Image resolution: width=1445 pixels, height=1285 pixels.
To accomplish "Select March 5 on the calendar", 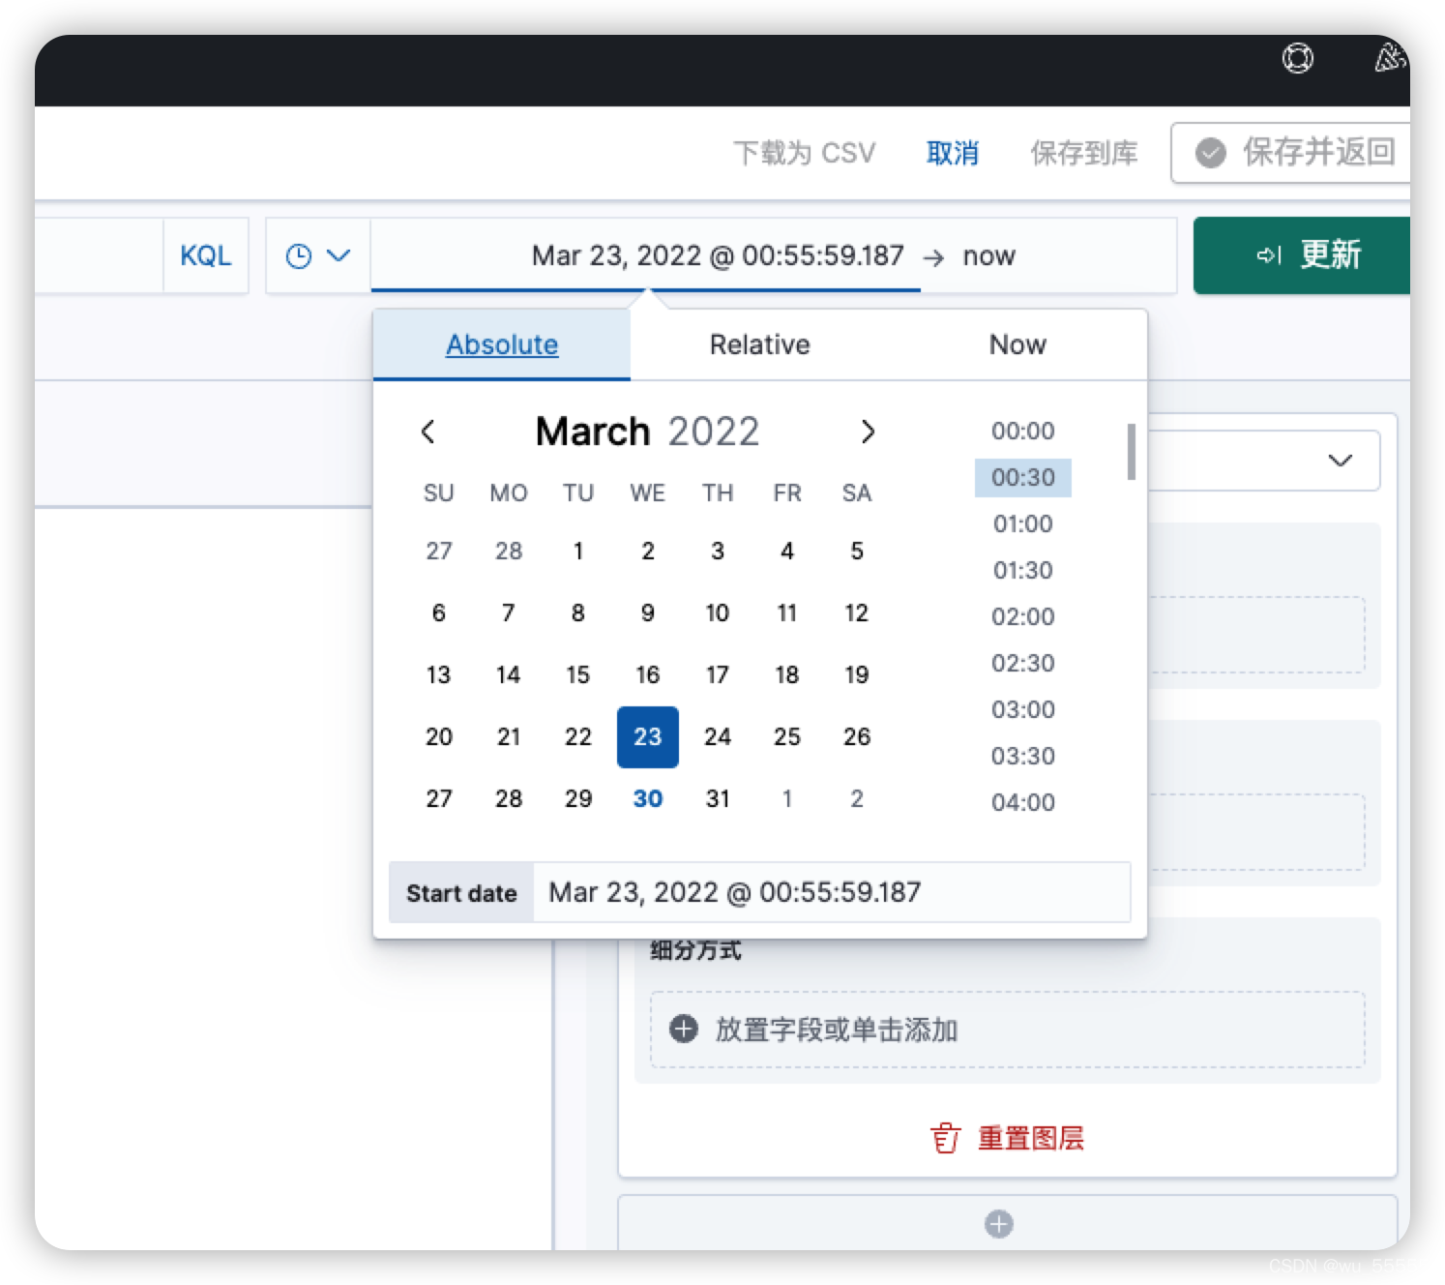I will tap(857, 552).
